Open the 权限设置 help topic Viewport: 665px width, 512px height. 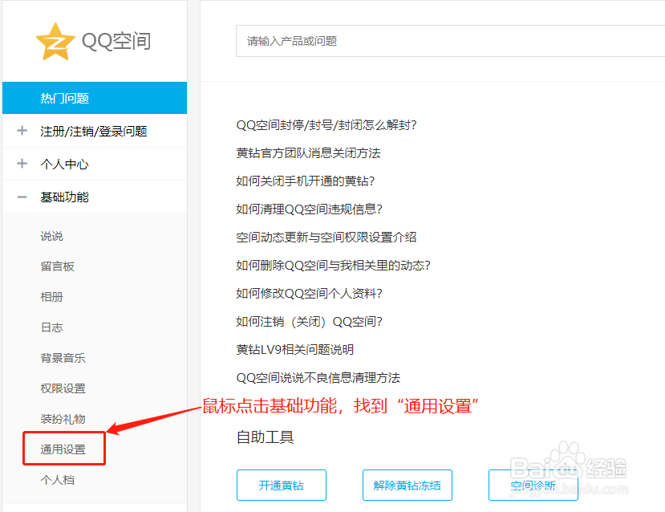(63, 388)
